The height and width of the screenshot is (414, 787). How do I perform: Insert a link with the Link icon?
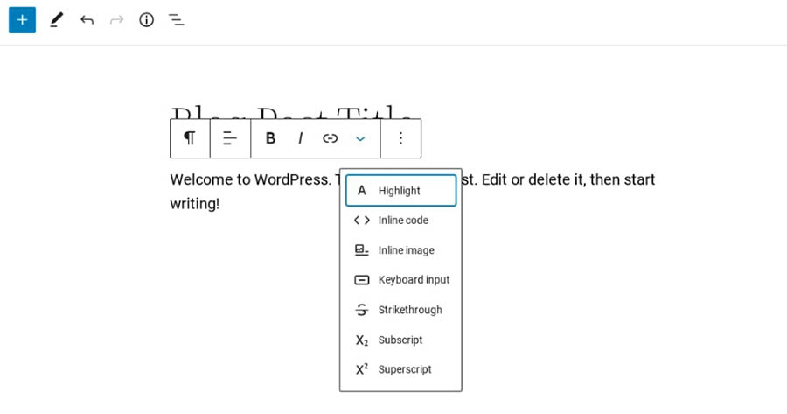[x=330, y=138]
